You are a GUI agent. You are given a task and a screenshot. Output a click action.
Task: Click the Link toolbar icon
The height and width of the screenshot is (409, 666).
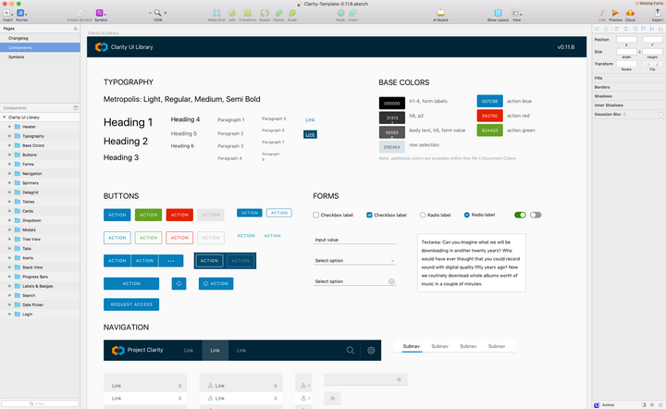tap(602, 13)
